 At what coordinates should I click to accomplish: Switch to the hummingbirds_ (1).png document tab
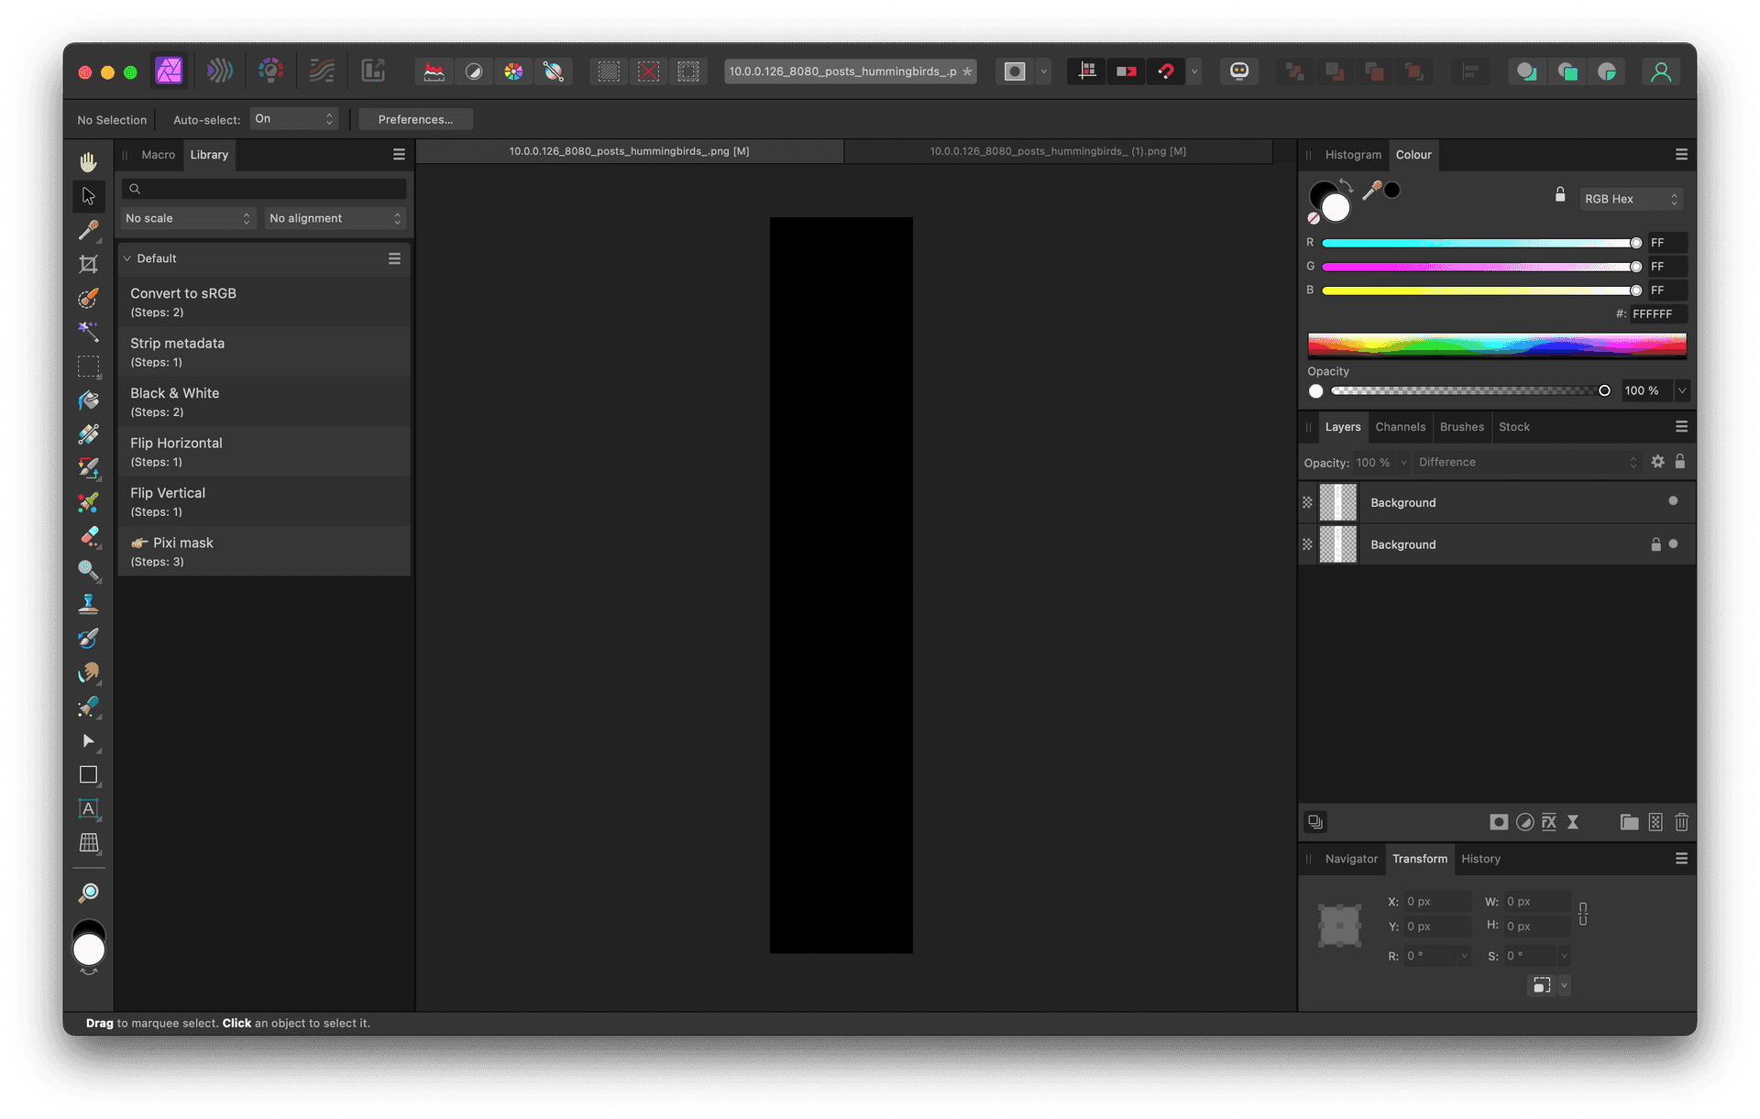(x=1058, y=151)
